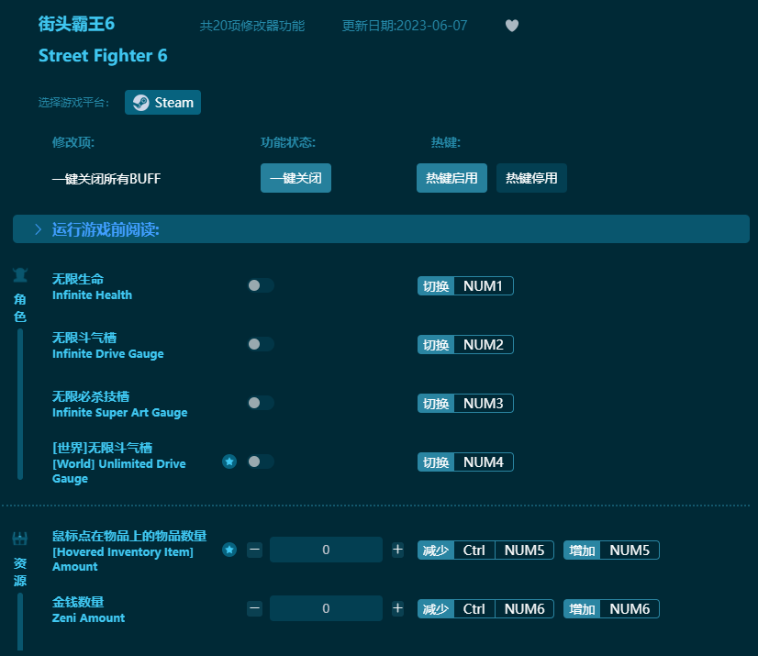The width and height of the screenshot is (758, 656).
Task: Open the 角色 (Character) sidebar category icon
Action: pyautogui.click(x=19, y=274)
